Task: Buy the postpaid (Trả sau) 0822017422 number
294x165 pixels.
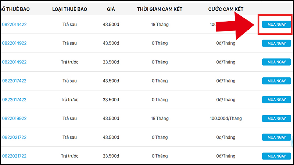Action: point(276,81)
